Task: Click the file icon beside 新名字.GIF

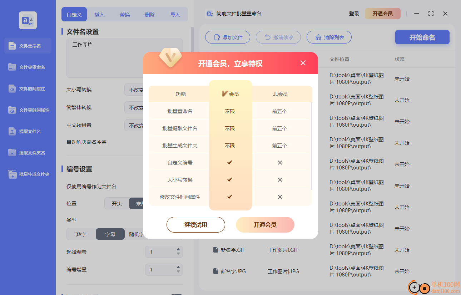Action: pyautogui.click(x=215, y=250)
